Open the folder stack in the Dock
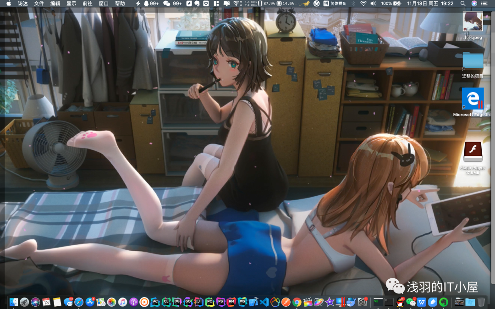 (x=470, y=302)
